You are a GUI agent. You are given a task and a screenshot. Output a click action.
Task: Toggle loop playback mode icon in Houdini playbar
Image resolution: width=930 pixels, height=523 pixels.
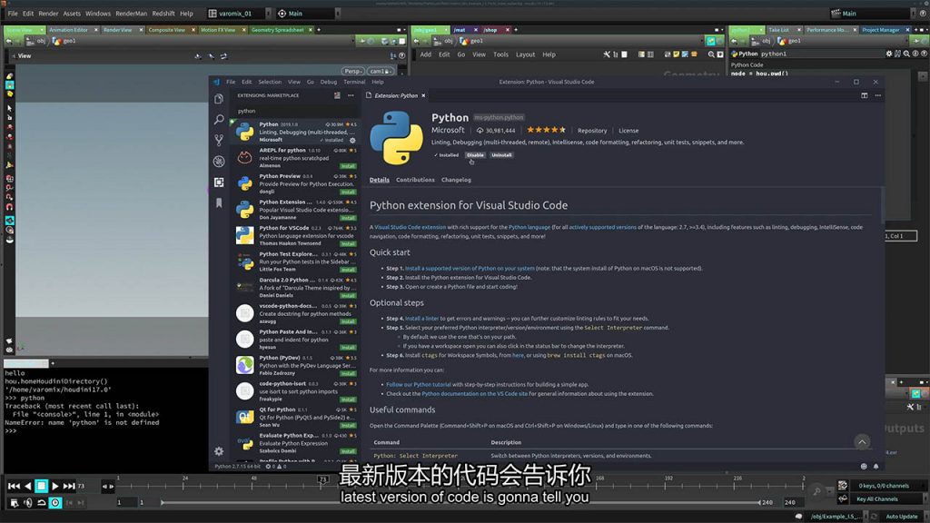click(42, 503)
